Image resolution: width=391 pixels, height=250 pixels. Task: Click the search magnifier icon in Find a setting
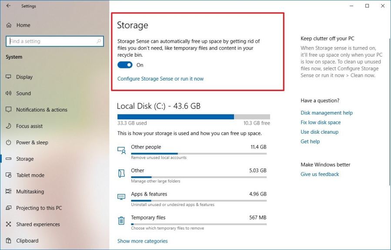point(99,41)
